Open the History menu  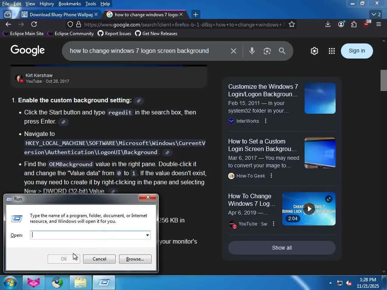pos(46,4)
